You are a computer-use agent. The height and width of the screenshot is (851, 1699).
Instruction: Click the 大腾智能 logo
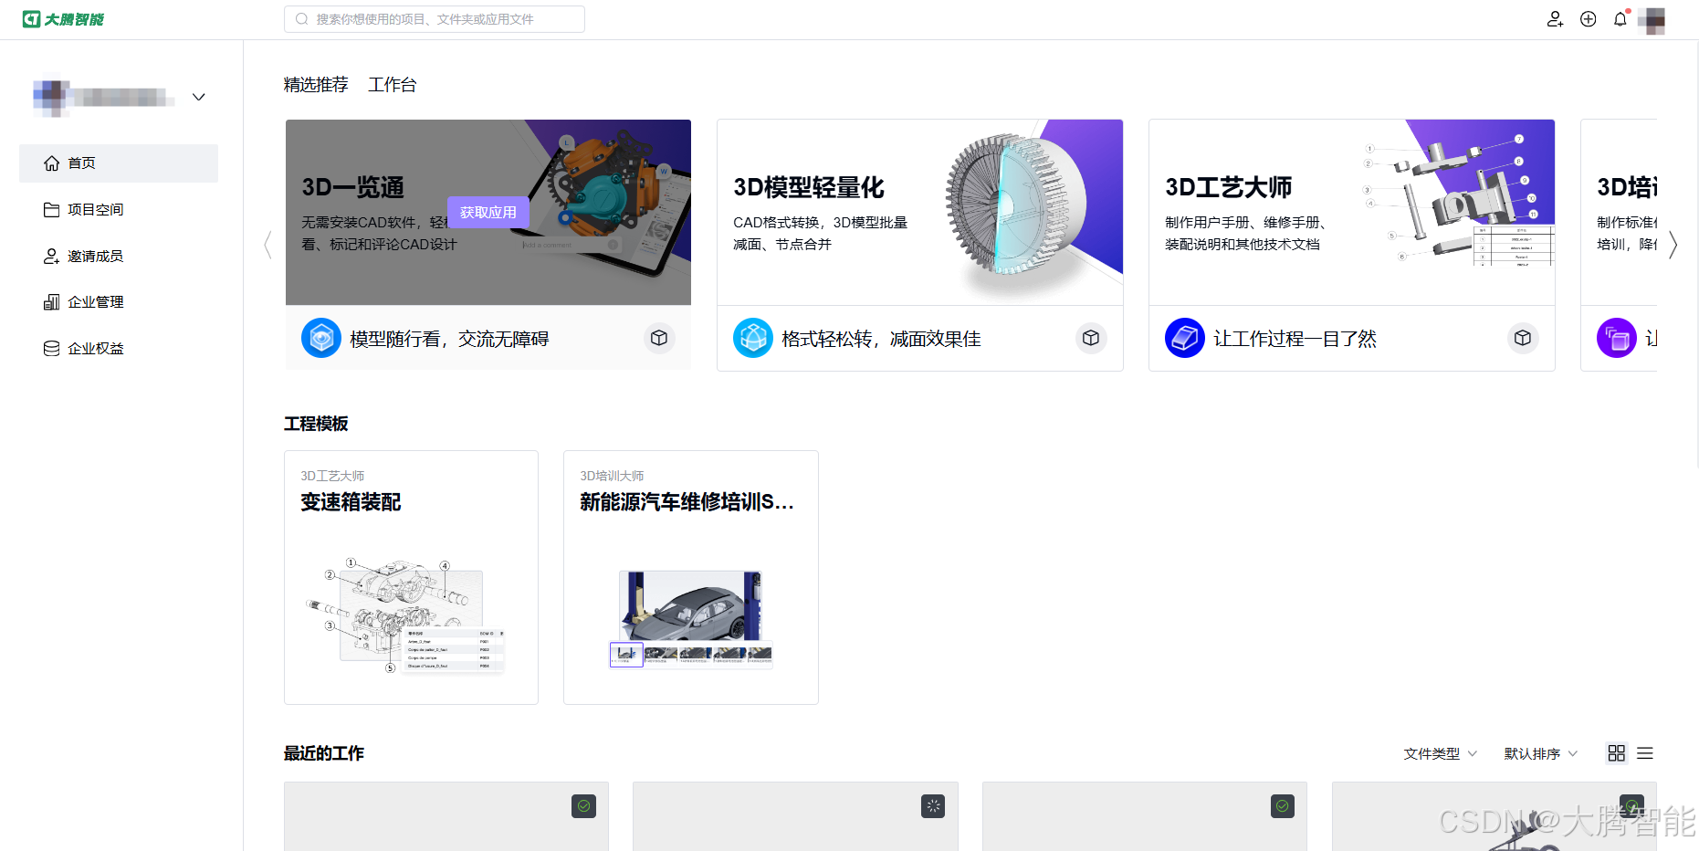click(x=63, y=19)
